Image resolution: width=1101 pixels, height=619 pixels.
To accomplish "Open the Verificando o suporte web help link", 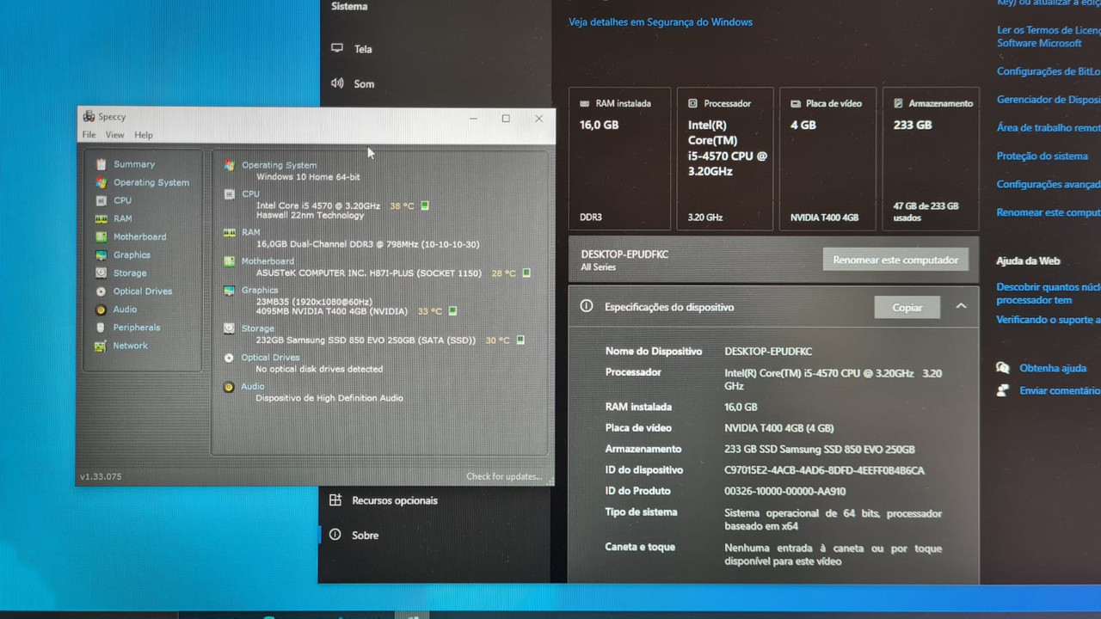I will (x=1049, y=320).
